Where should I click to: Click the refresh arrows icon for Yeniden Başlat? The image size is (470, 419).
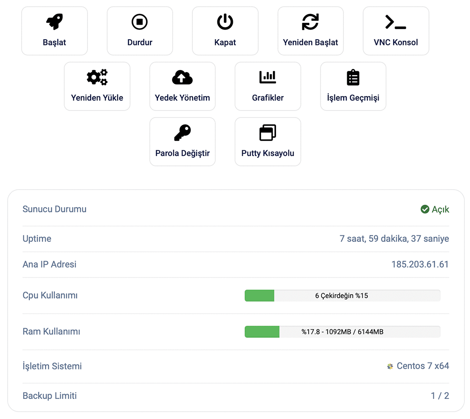click(310, 22)
